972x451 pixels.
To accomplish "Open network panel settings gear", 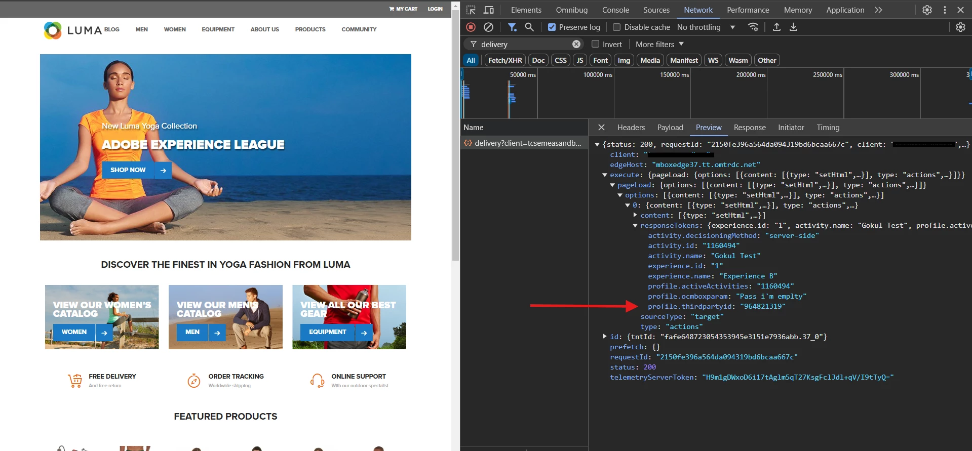I will (x=960, y=27).
